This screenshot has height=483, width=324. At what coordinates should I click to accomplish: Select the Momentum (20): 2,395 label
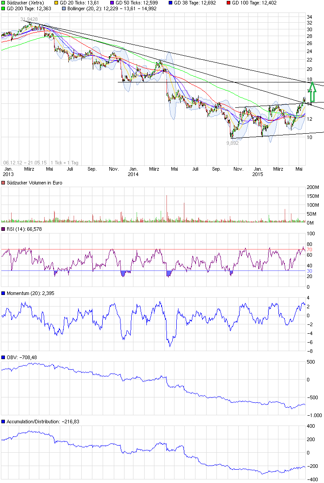click(30, 293)
